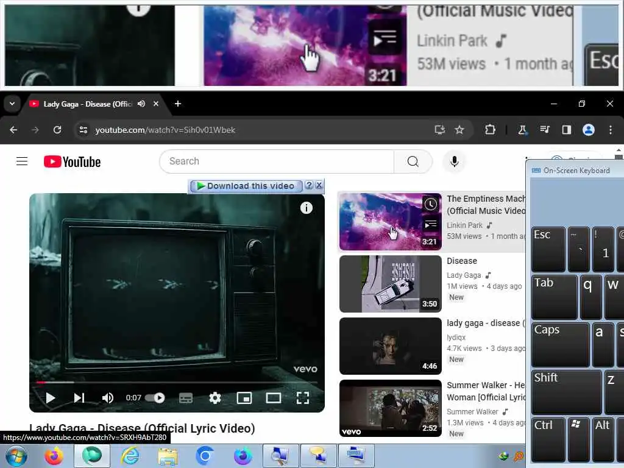
Task: Open player settings gear
Action: pyautogui.click(x=215, y=397)
